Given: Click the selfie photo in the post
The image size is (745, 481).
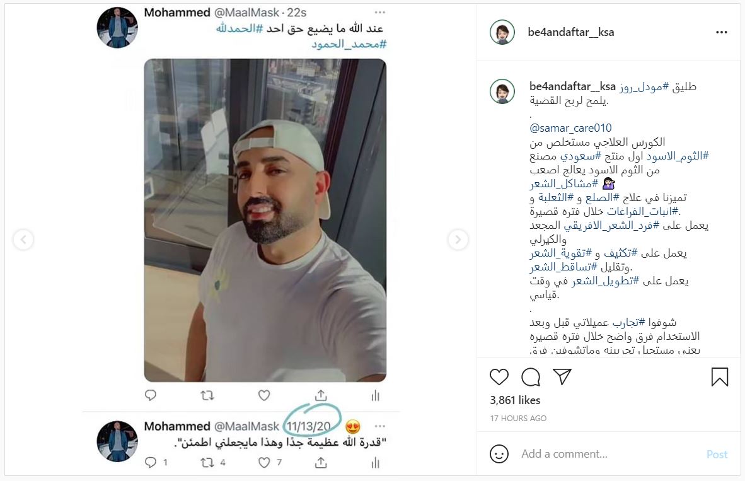Looking at the screenshot, I should [x=265, y=220].
